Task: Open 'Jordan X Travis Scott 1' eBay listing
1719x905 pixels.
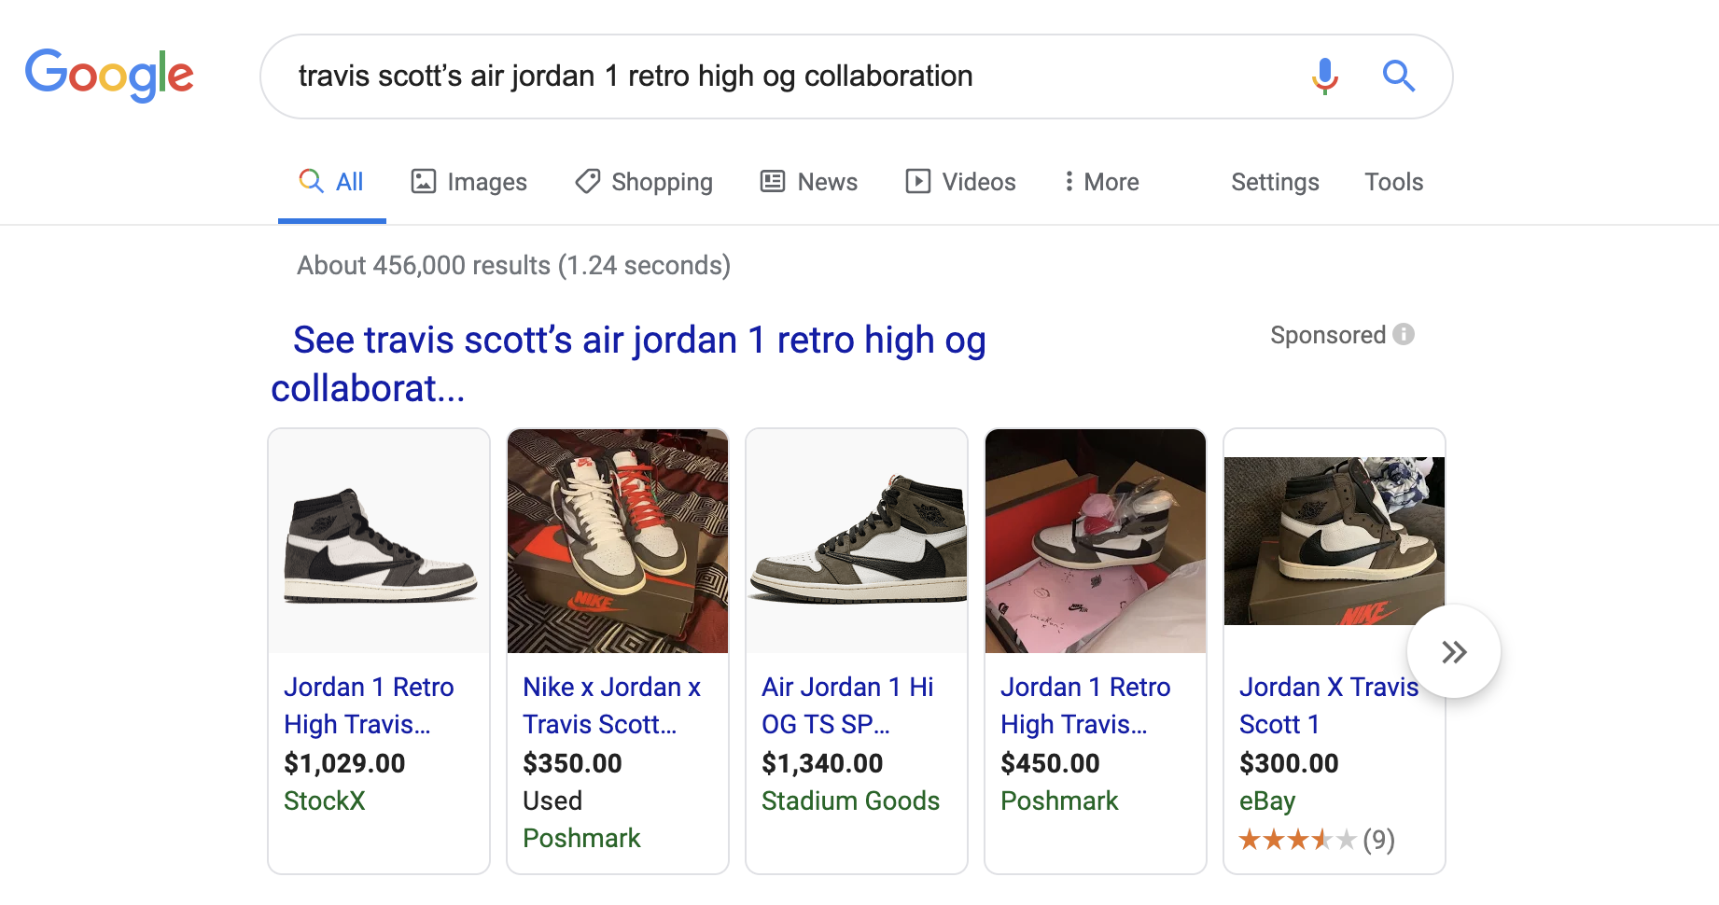Action: 1328,705
